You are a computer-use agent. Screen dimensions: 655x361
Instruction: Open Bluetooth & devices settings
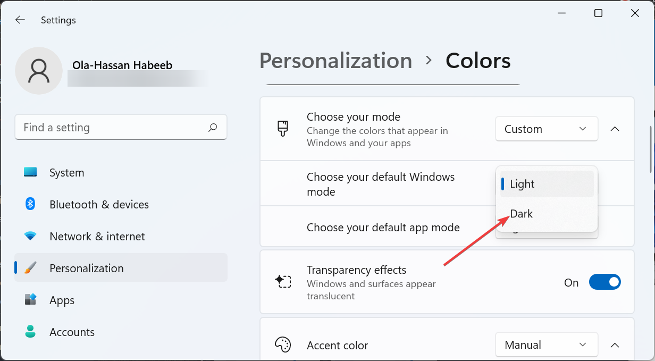[x=30, y=204]
